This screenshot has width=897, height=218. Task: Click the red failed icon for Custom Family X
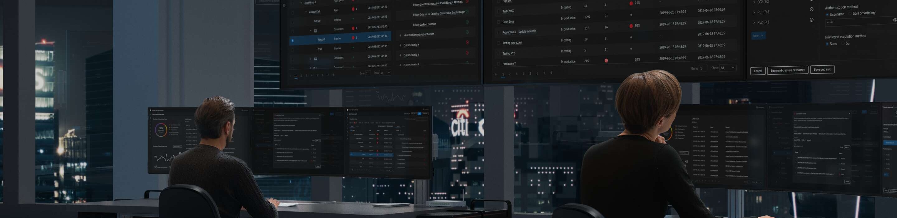click(467, 42)
